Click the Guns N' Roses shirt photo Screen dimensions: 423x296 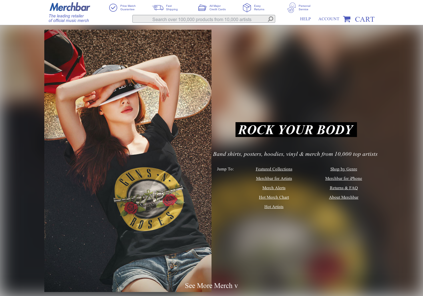(128, 161)
